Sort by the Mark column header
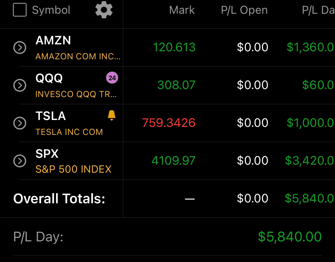 pyautogui.click(x=182, y=10)
